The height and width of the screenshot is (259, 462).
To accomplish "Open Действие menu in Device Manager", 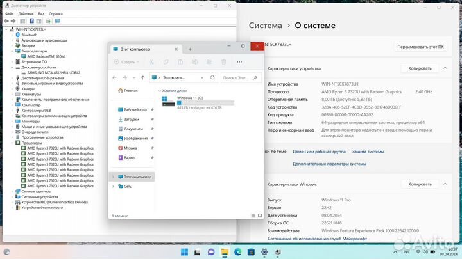I will click(x=26, y=14).
